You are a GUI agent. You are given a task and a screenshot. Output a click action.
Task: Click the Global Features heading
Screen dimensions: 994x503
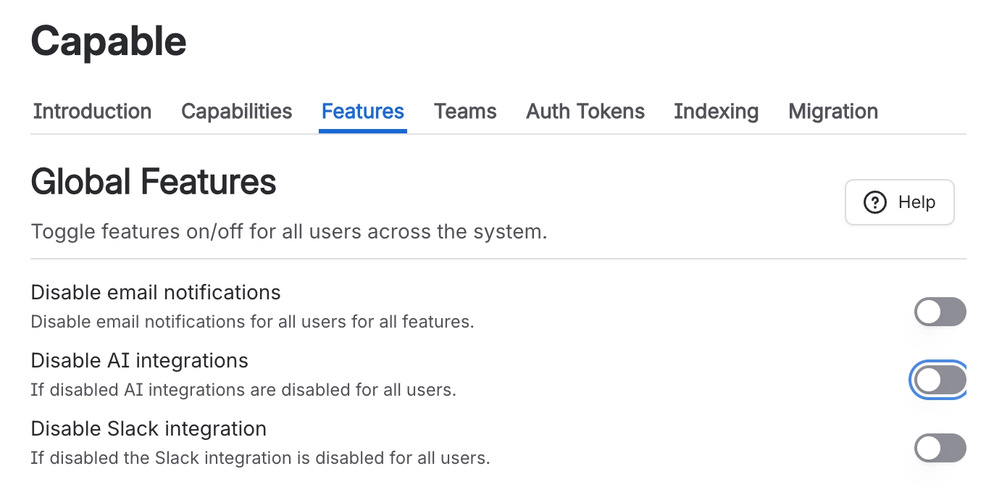click(x=153, y=181)
